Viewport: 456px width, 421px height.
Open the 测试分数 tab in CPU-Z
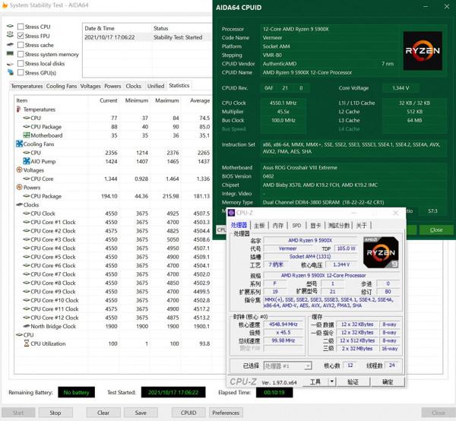[x=338, y=226]
